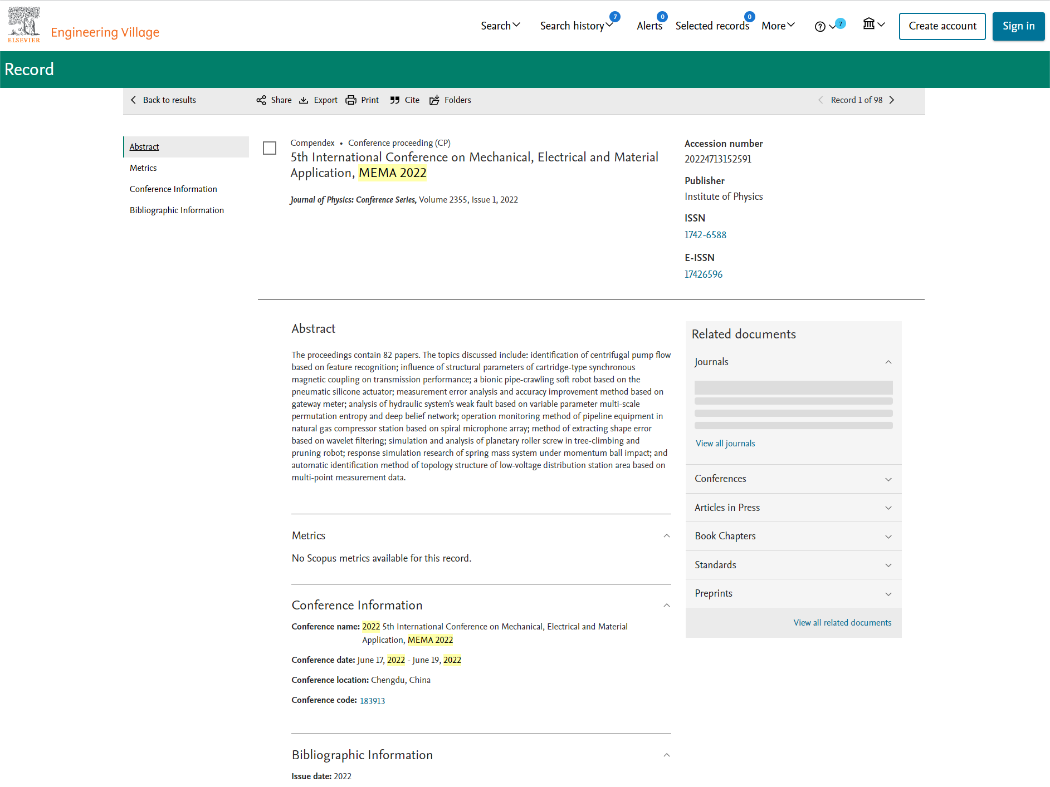
Task: Open E-ISSN 17426596 link
Action: (704, 274)
